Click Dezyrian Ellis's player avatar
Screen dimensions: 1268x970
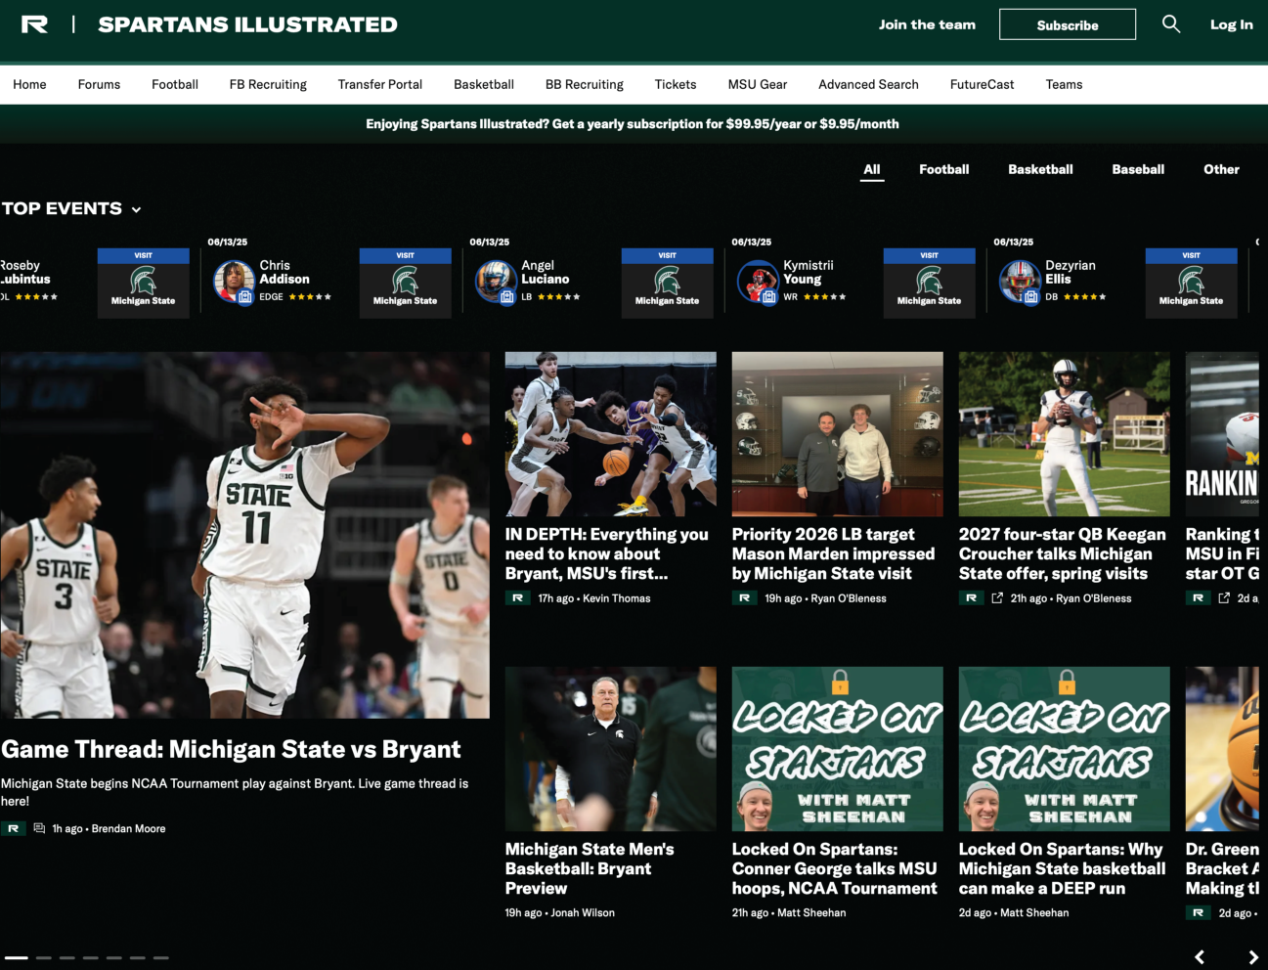1020,282
